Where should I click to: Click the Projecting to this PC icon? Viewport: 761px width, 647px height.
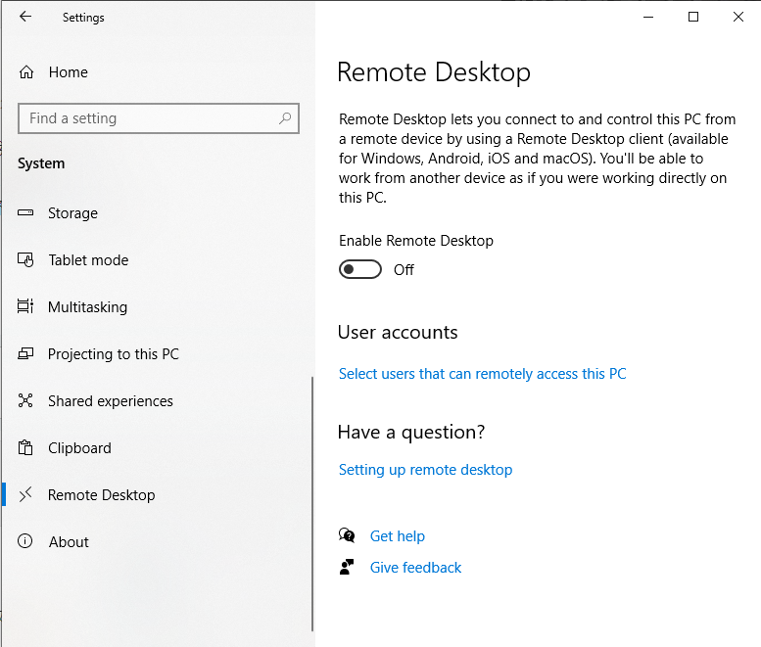pos(25,353)
